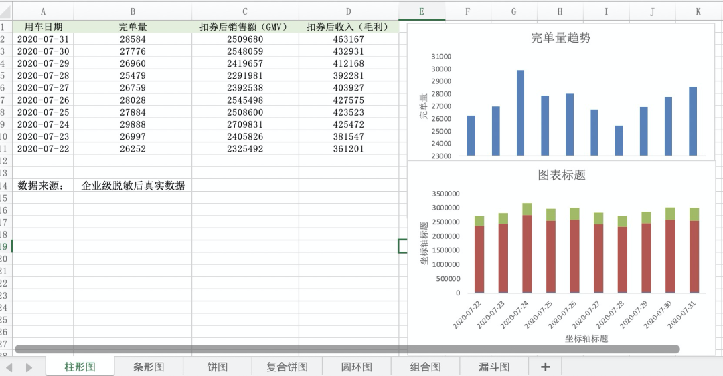Image resolution: width=723 pixels, height=376 pixels.
Task: Go to next sheet arrow
Action: click(x=29, y=367)
